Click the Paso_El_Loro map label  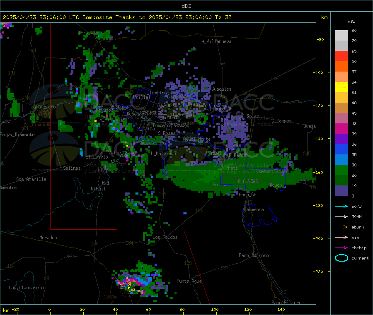(287, 303)
